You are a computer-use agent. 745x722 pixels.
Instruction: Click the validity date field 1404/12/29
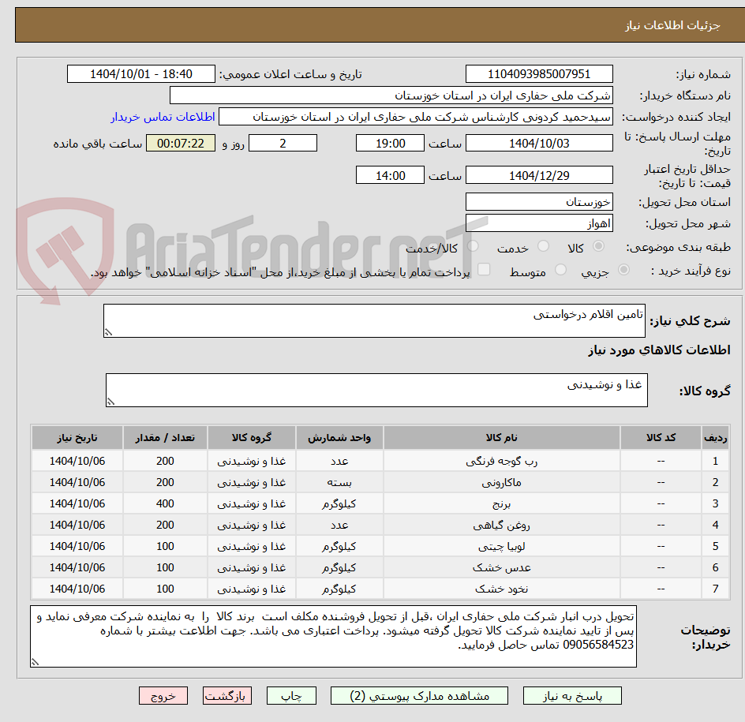pos(539,174)
